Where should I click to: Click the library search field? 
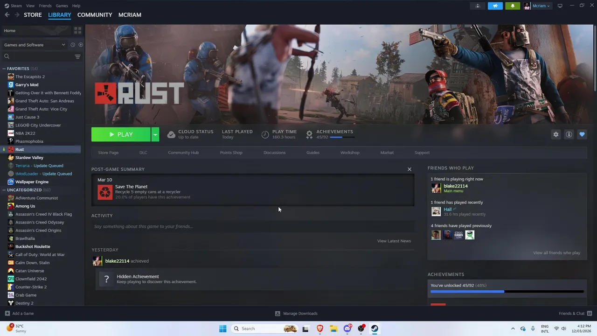pyautogui.click(x=38, y=56)
